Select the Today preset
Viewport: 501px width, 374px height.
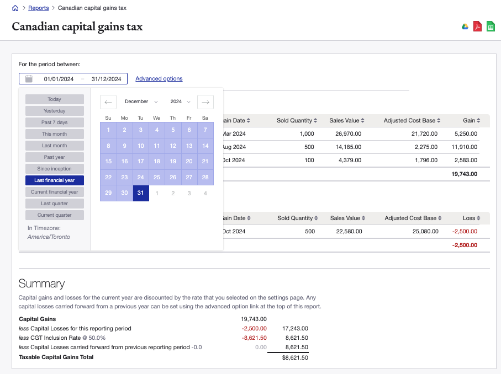(x=55, y=99)
